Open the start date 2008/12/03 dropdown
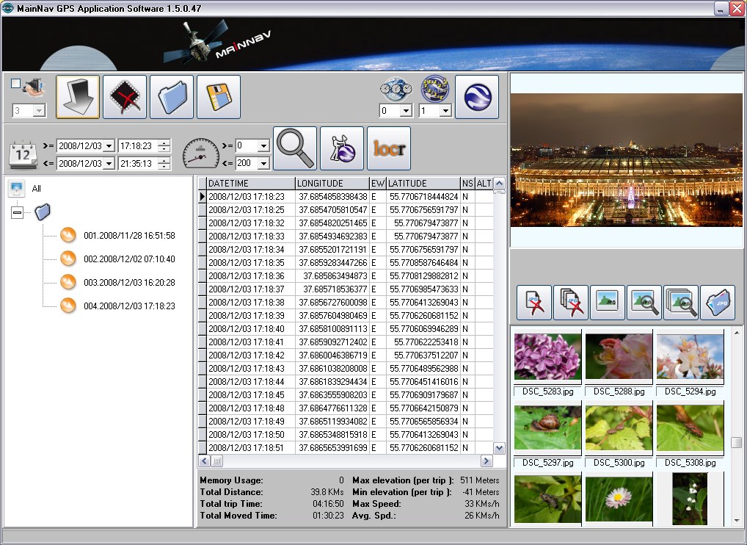This screenshot has height=545, width=747. point(109,145)
